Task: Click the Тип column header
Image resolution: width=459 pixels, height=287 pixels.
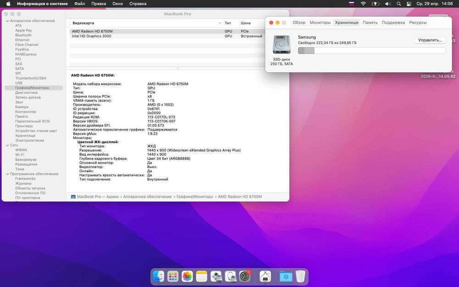Action: pos(228,23)
